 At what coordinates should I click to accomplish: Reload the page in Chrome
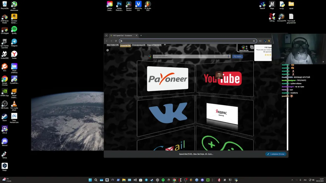pyautogui.click(x=116, y=41)
